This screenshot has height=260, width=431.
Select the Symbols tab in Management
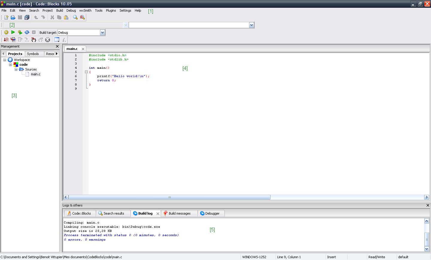click(x=33, y=54)
